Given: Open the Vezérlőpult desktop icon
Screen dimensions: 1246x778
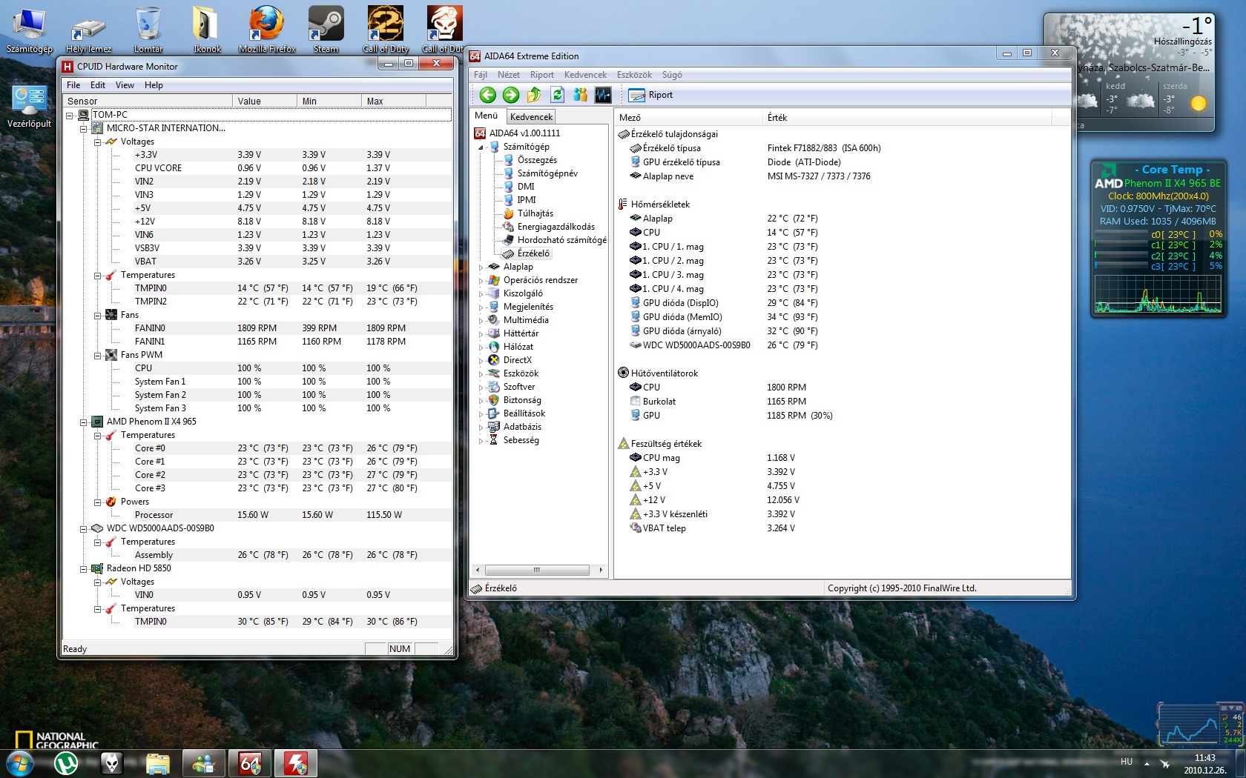Looking at the screenshot, I should click(x=30, y=106).
